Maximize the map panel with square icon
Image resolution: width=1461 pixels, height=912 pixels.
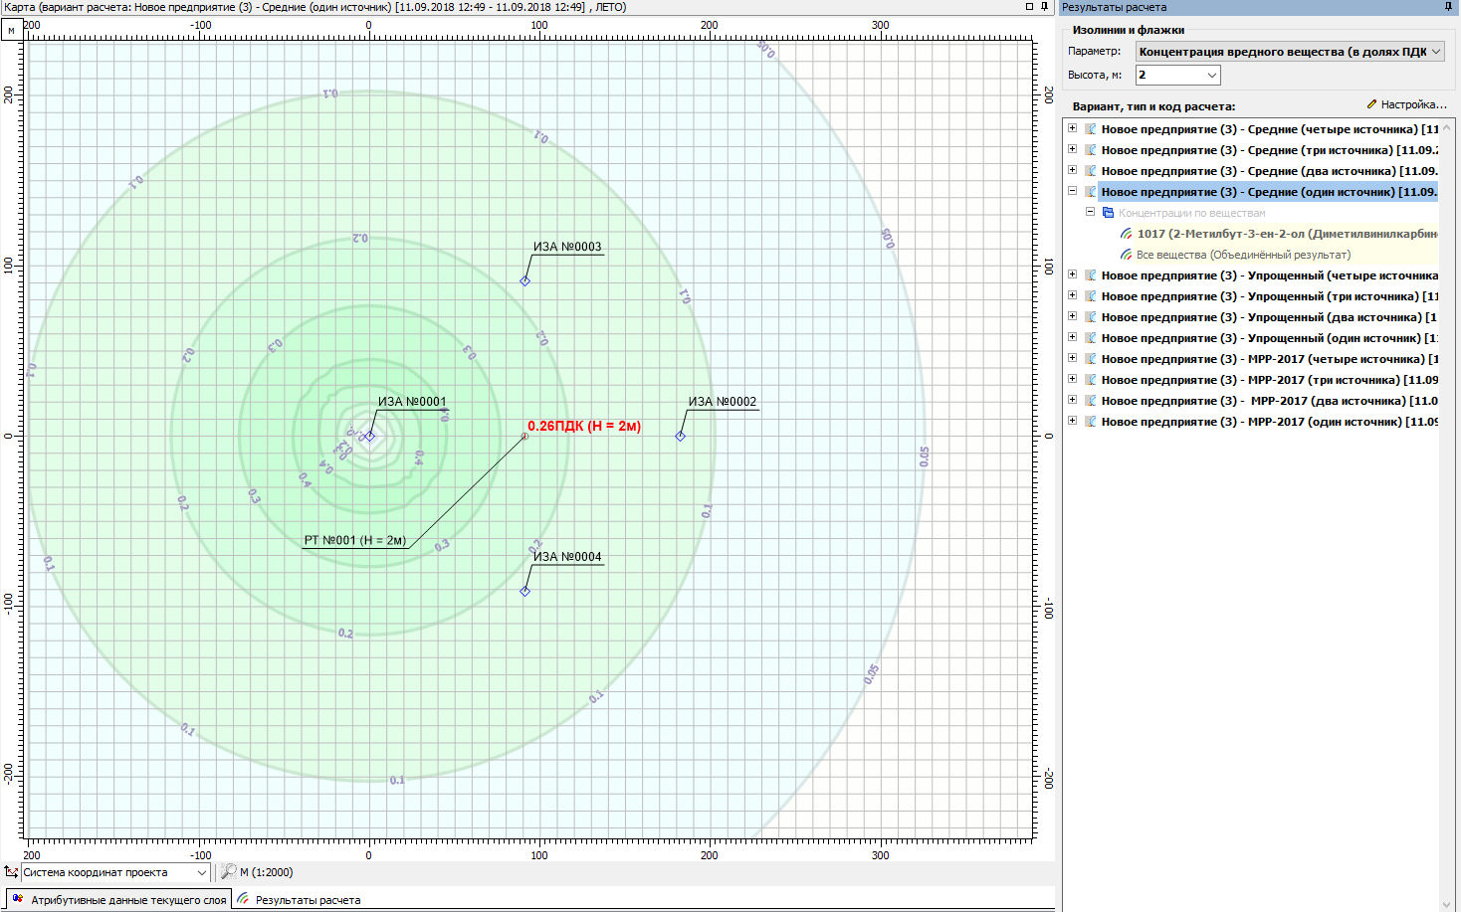point(1029,7)
